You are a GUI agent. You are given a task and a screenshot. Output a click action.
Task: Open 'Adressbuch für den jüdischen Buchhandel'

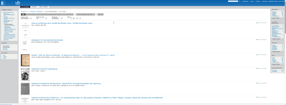click(x=47, y=40)
